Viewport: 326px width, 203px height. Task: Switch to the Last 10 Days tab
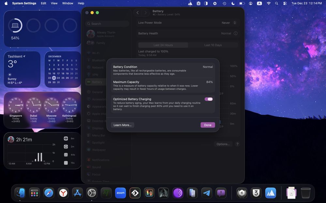213,45
